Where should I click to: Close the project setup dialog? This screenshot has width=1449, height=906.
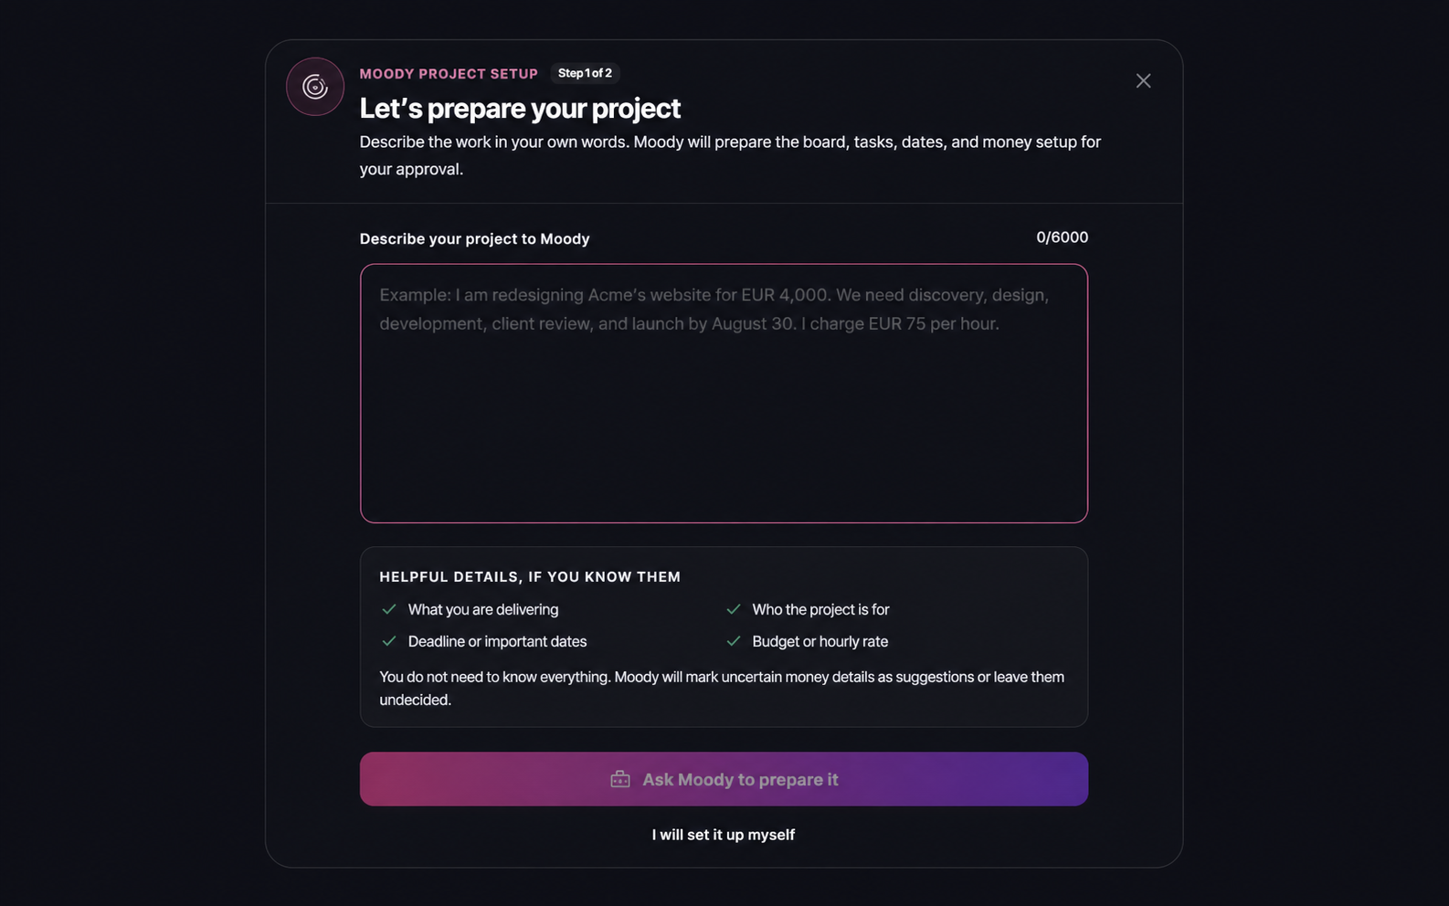coord(1143,81)
